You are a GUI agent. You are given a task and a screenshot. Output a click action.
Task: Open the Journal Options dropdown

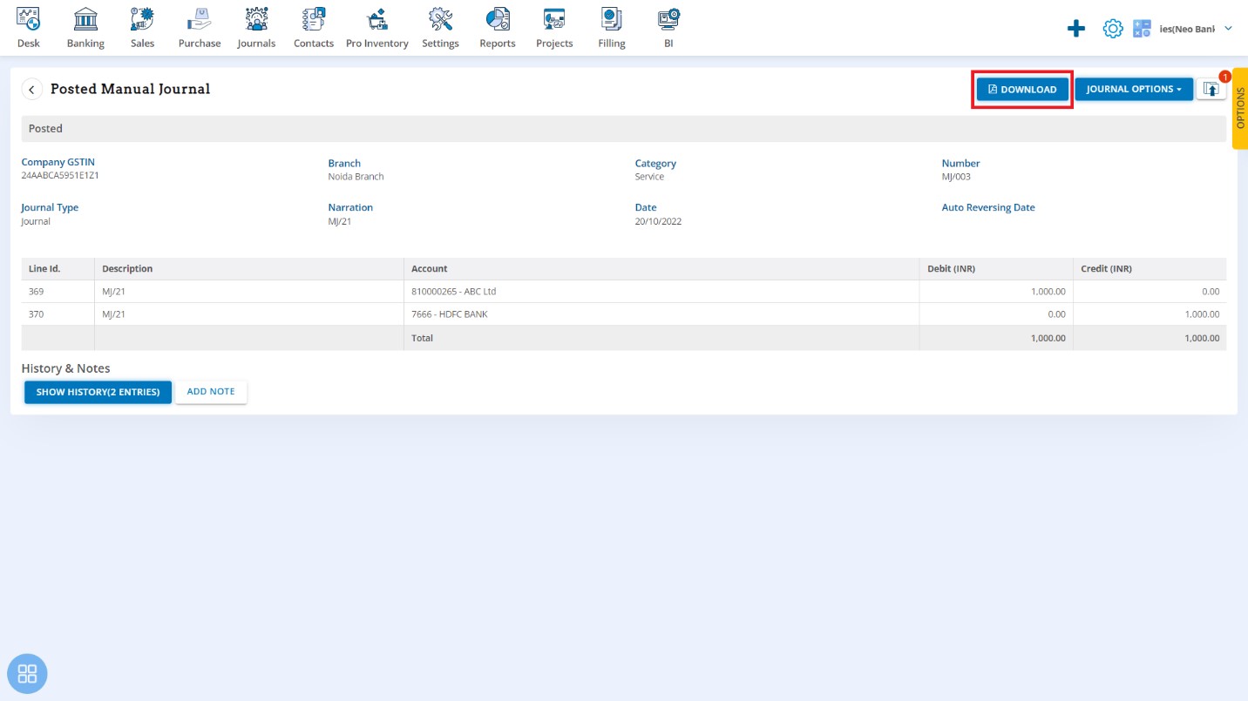point(1134,89)
